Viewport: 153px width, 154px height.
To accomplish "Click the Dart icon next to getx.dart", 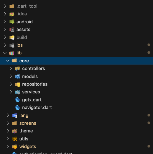I will 17,100.
